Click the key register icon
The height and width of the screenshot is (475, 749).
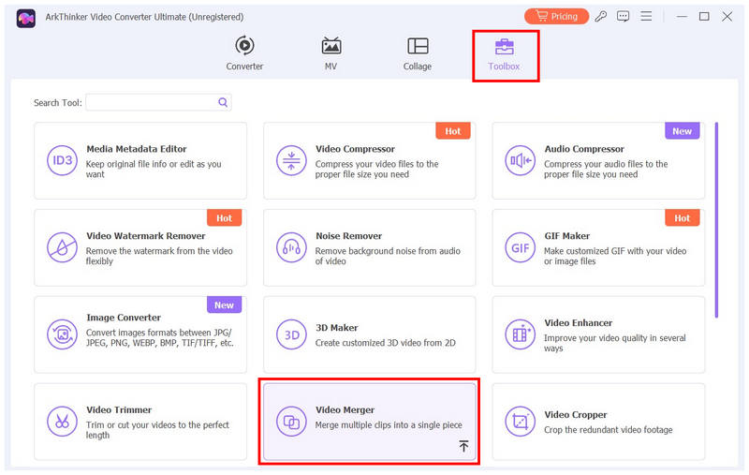[601, 16]
